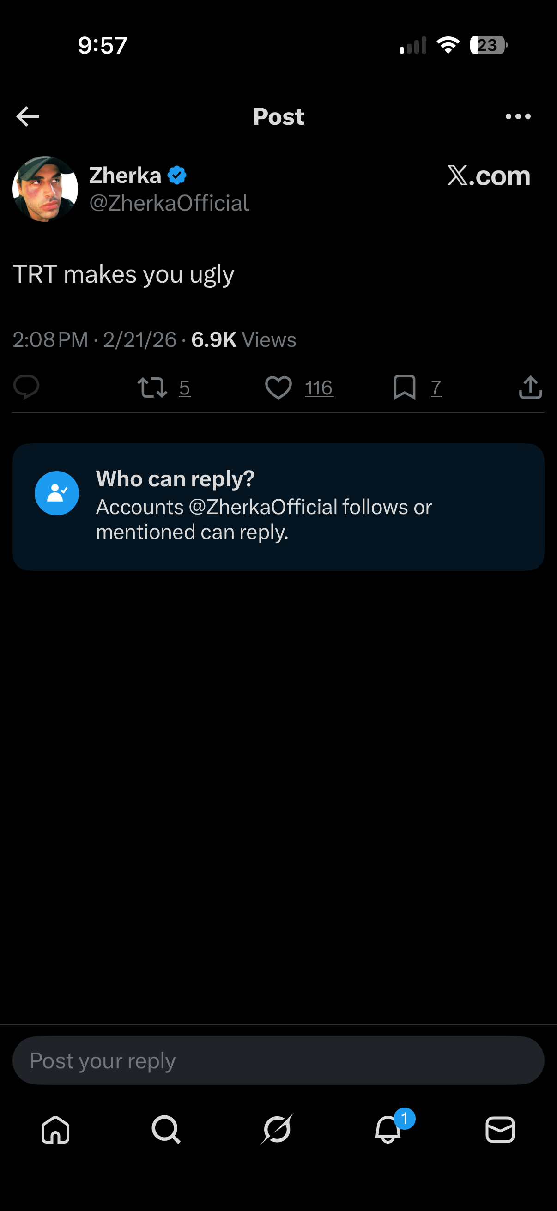Open the Notifications bell tab
The height and width of the screenshot is (1211, 557).
coord(388,1129)
